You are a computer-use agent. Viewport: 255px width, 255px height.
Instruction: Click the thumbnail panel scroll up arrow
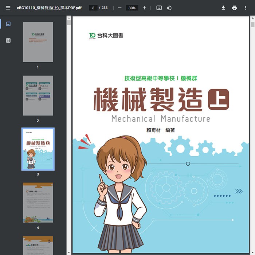pyautogui.click(x=68, y=23)
